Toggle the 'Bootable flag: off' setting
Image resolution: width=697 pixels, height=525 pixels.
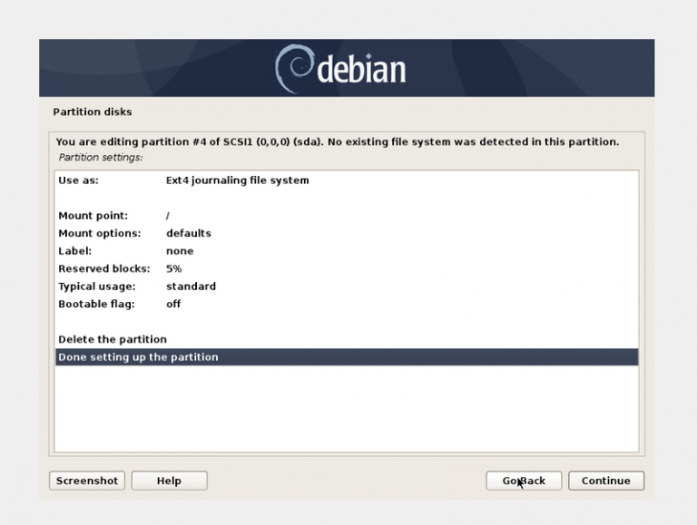click(347, 305)
